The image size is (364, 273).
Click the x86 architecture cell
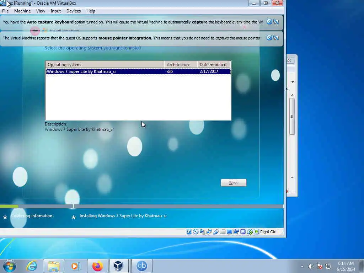click(x=170, y=71)
